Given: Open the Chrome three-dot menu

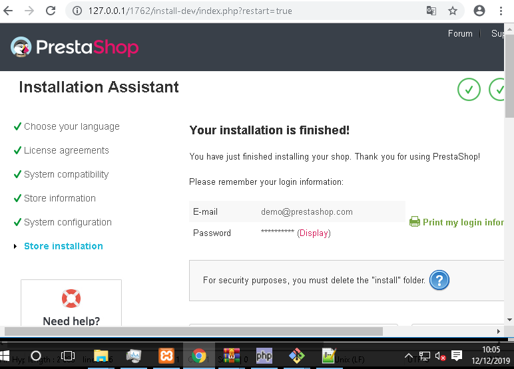Looking at the screenshot, I should click(501, 11).
